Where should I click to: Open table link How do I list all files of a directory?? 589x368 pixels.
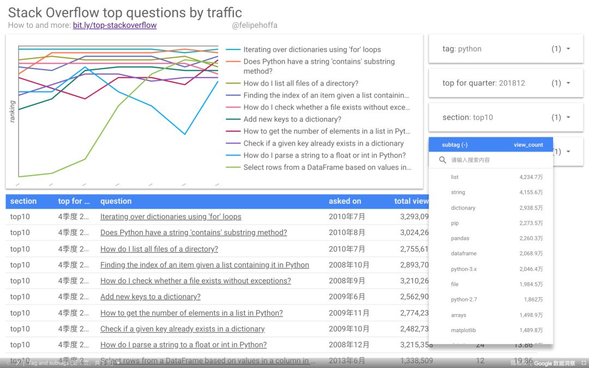point(159,249)
